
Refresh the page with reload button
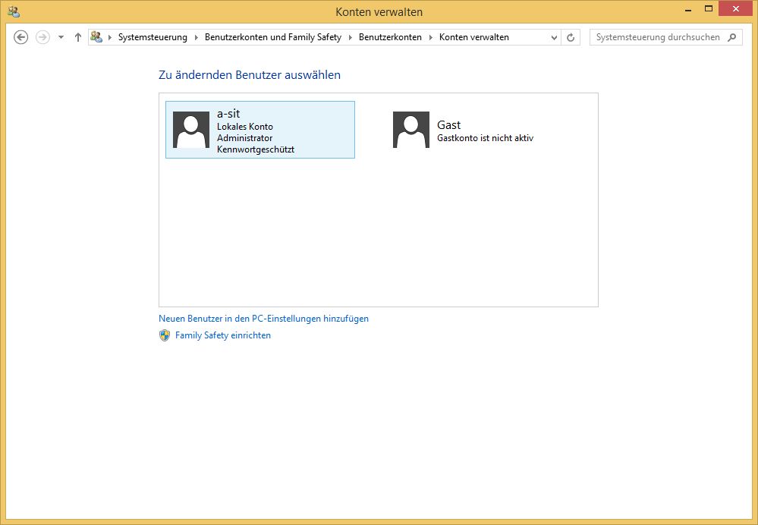tap(571, 37)
